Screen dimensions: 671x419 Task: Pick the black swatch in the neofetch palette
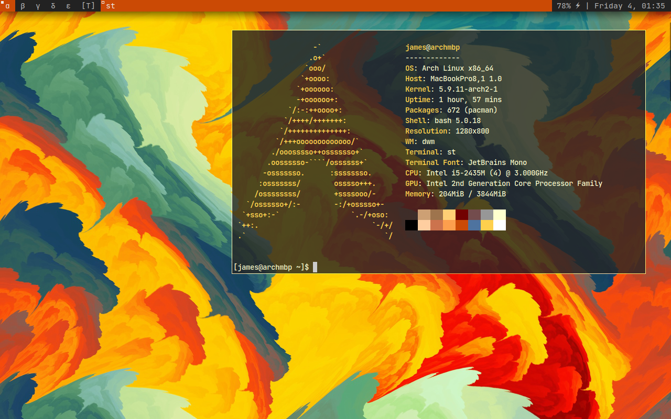(x=412, y=225)
